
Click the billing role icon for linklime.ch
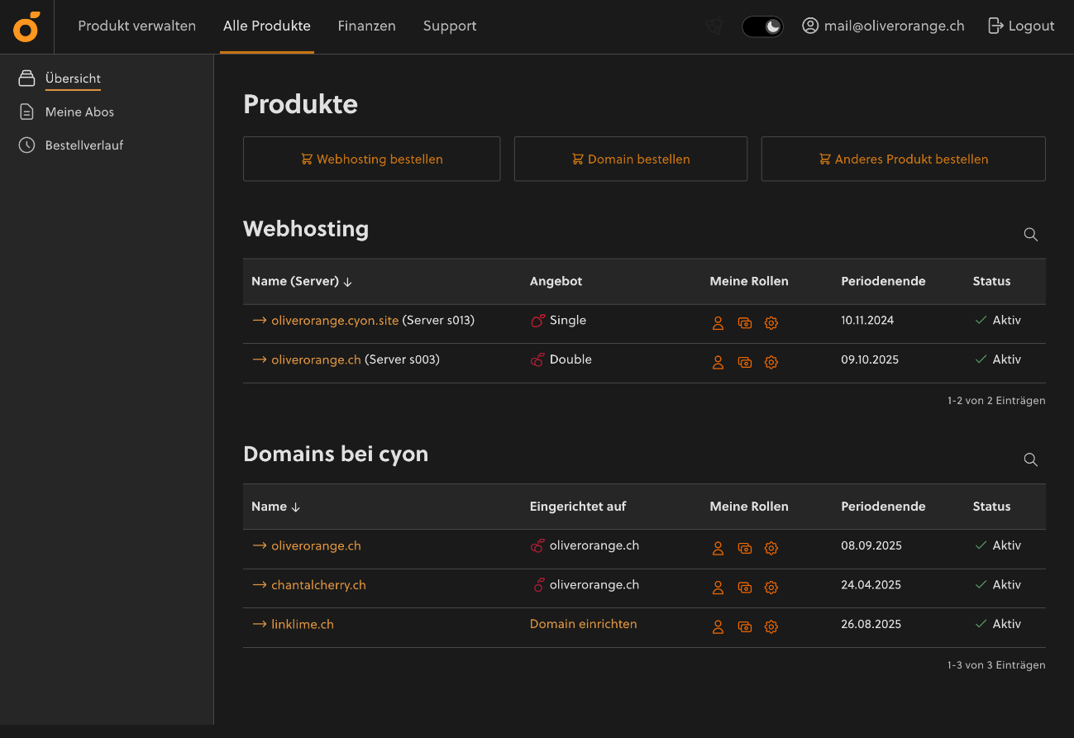coord(745,627)
